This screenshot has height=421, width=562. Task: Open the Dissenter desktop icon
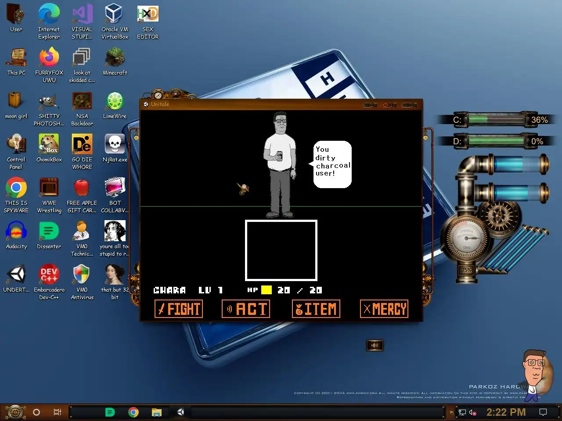pos(49,235)
